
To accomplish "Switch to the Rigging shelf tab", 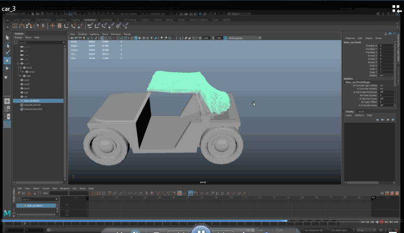I will click(75, 20).
